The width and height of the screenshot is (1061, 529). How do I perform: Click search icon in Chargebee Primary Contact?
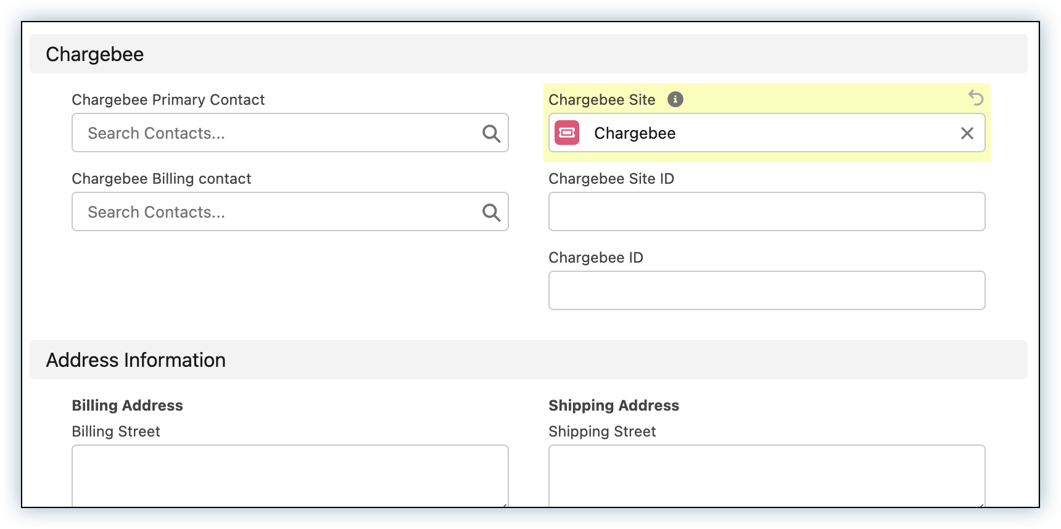491,133
